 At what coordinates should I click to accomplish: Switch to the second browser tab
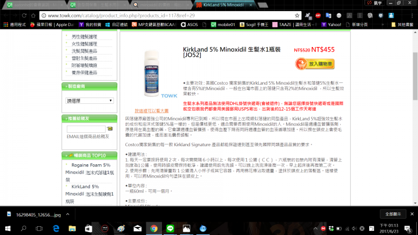click(x=98, y=5)
